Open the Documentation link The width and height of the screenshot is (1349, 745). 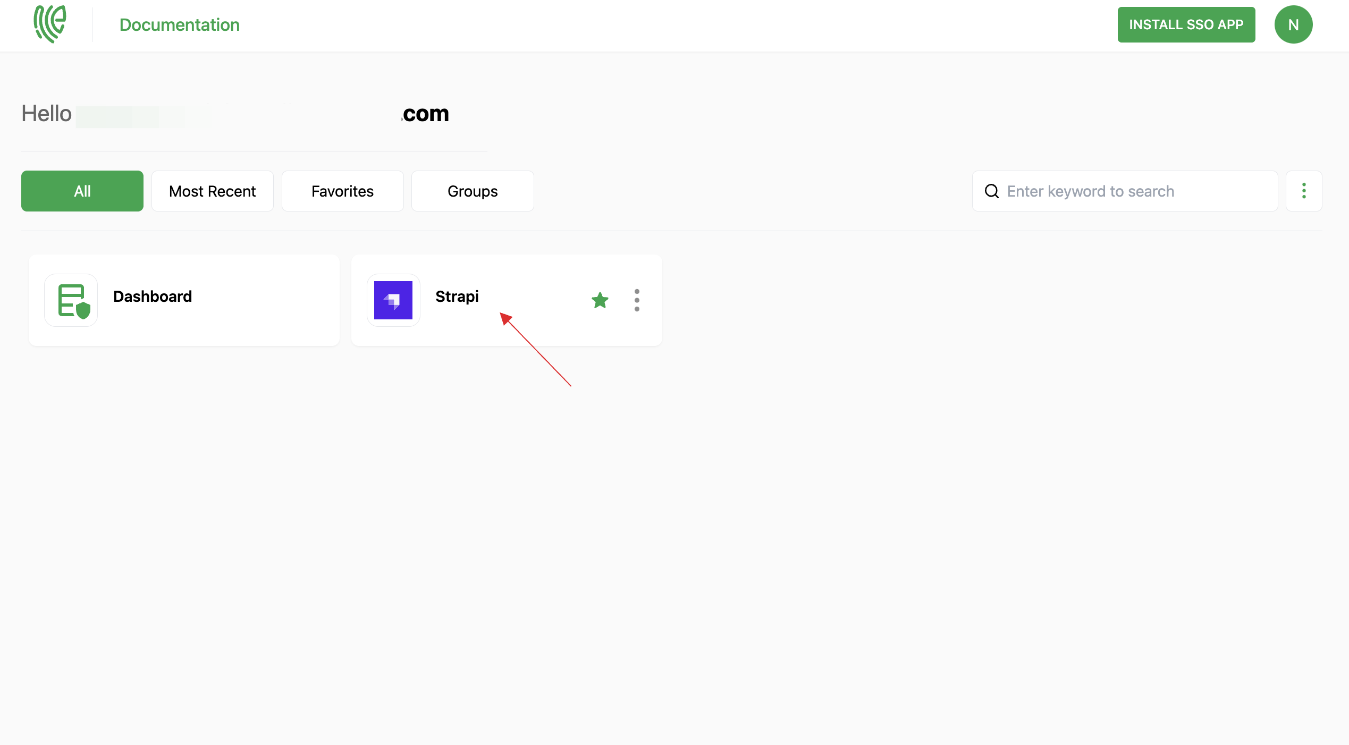pos(179,25)
